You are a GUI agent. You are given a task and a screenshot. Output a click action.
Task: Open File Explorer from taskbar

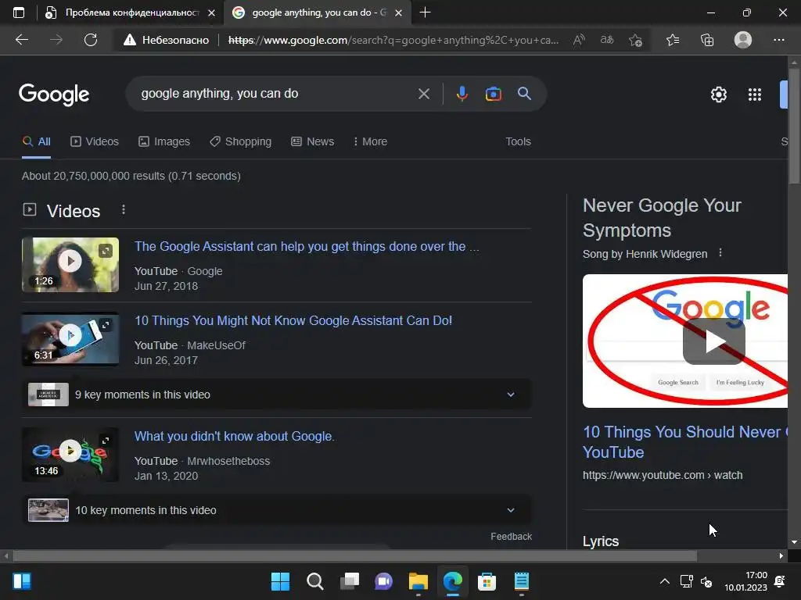418,581
